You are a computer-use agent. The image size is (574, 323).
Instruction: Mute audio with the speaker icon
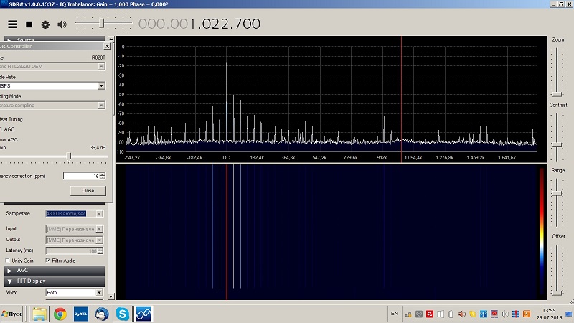click(x=62, y=24)
